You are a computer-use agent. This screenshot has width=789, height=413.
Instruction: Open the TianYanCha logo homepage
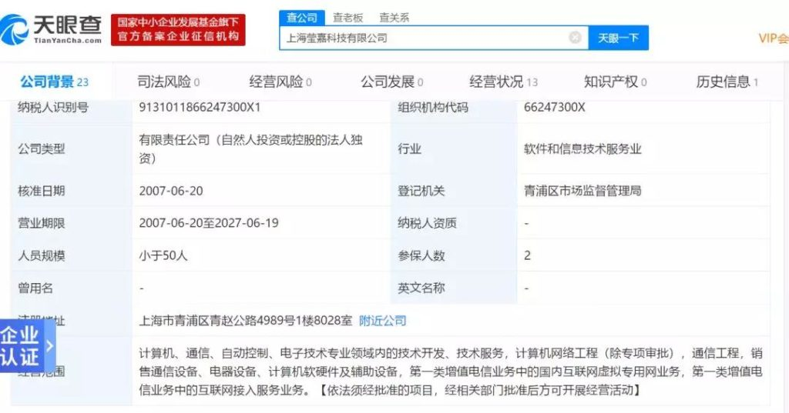[52, 30]
